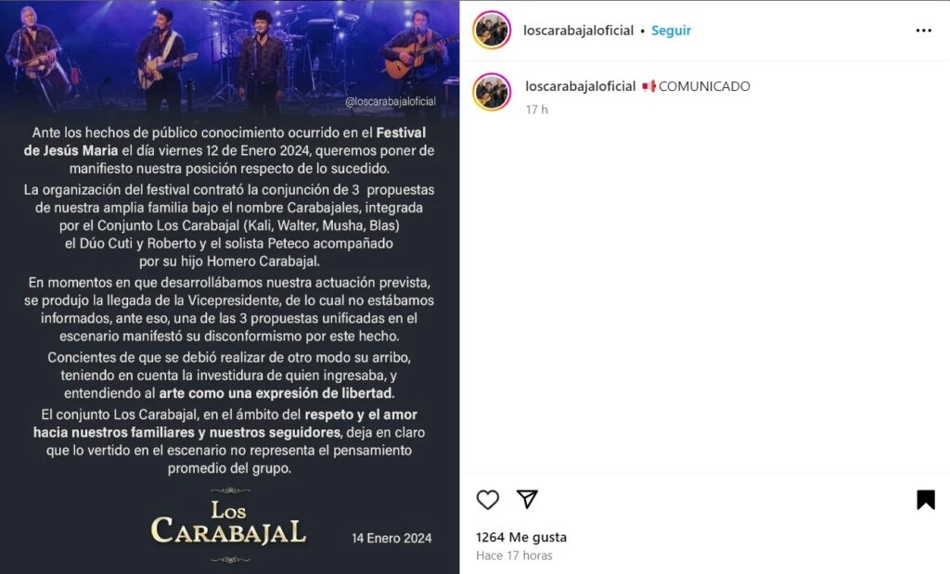Click the caption profile avatar
Screen dimensions: 950x574
(x=492, y=92)
